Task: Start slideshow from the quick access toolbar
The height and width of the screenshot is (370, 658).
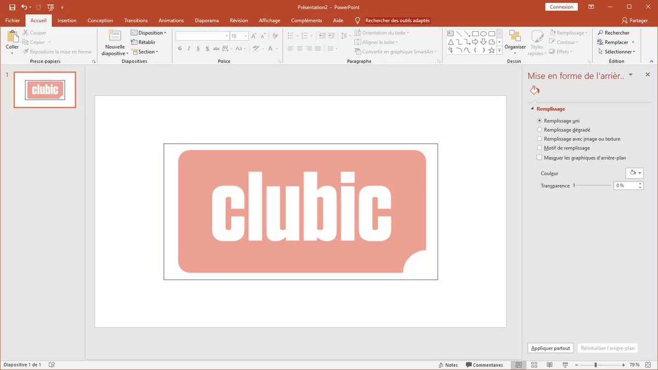Action: coord(50,7)
